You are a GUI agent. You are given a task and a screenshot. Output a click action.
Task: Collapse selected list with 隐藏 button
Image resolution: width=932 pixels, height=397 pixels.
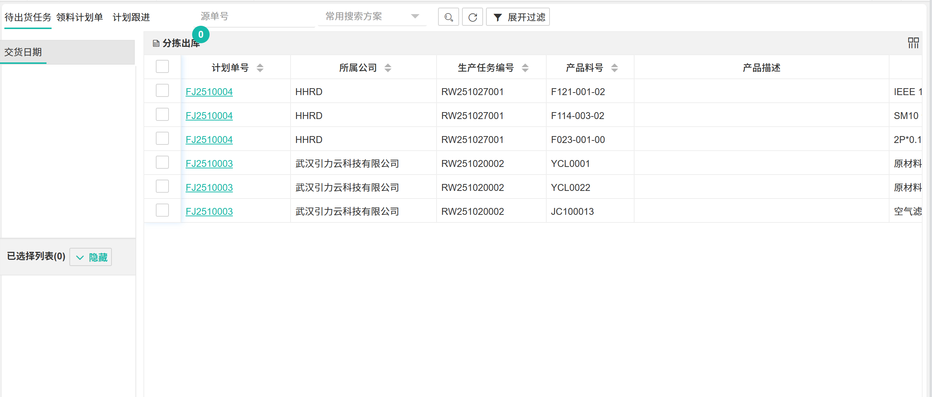point(91,257)
